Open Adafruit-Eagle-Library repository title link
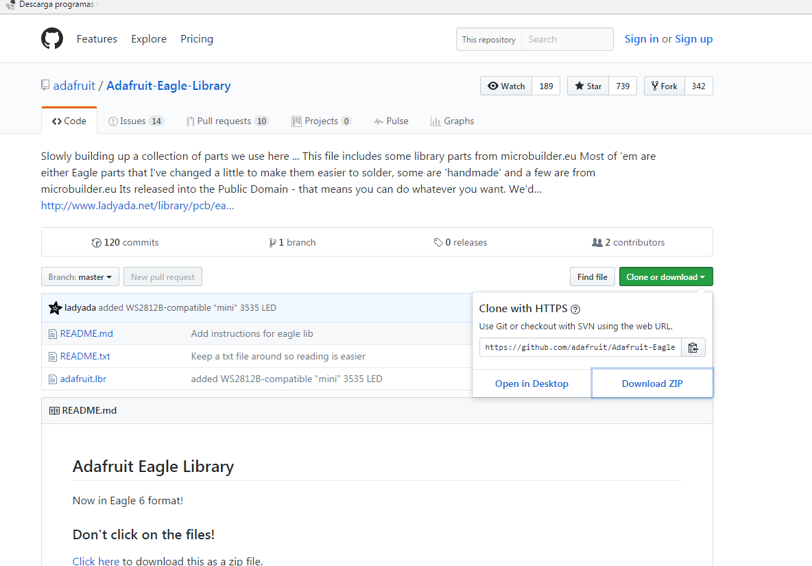The width and height of the screenshot is (812, 566). (169, 86)
